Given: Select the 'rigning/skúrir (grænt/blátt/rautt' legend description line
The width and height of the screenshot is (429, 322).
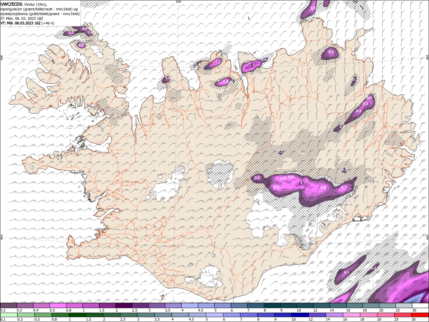Looking at the screenshot, I should (39, 9).
